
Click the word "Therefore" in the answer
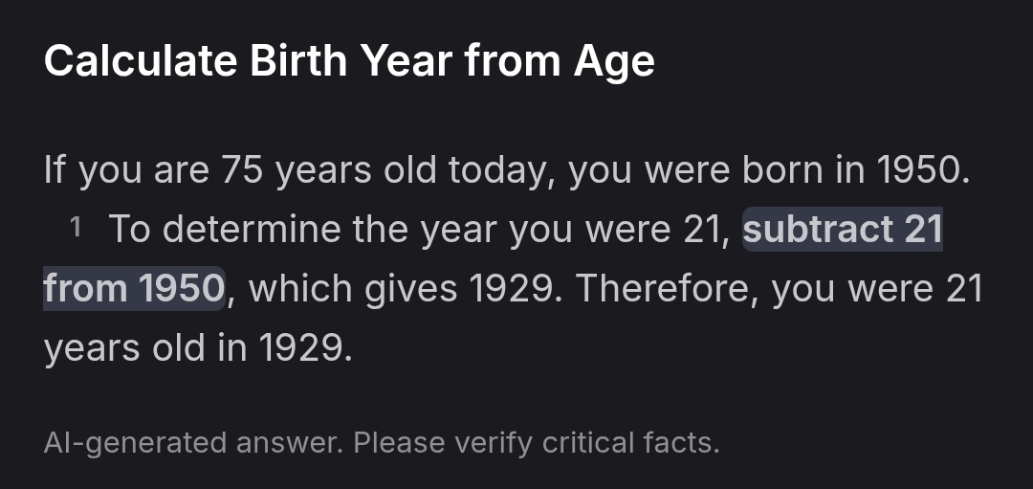click(x=668, y=288)
